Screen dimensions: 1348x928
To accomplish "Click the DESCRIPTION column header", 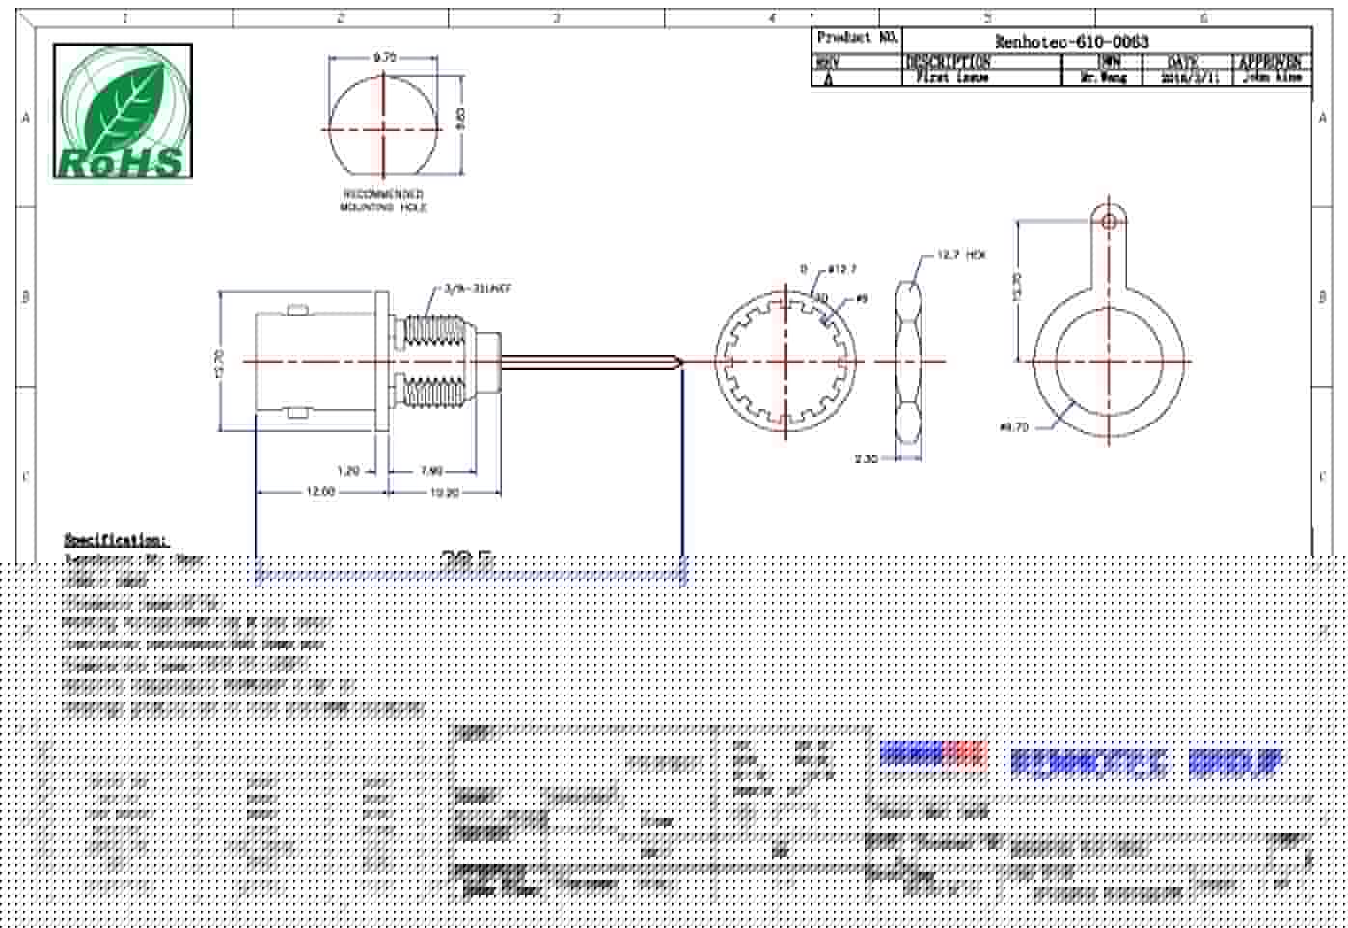I will coord(948,62).
